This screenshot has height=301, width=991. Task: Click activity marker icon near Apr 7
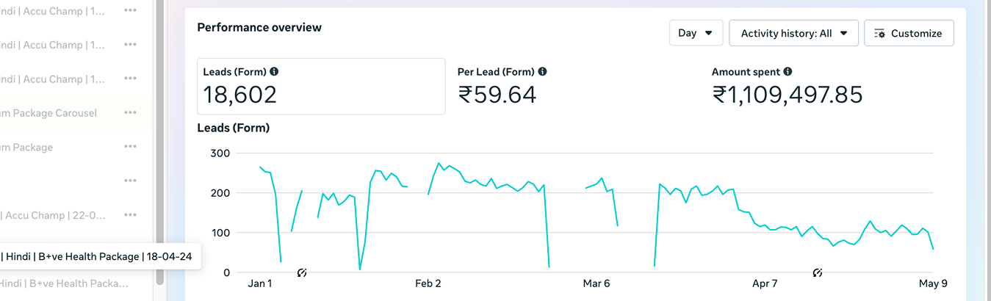[x=817, y=273]
